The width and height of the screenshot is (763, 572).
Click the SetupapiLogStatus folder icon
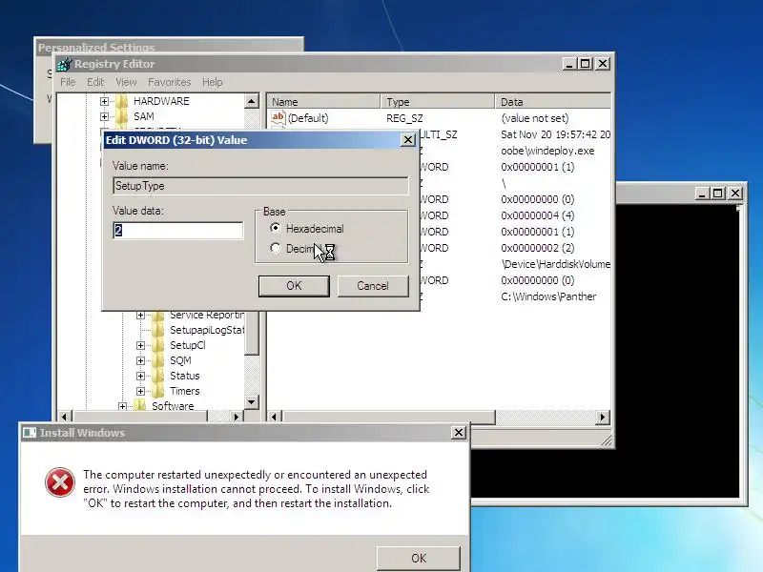pyautogui.click(x=158, y=330)
